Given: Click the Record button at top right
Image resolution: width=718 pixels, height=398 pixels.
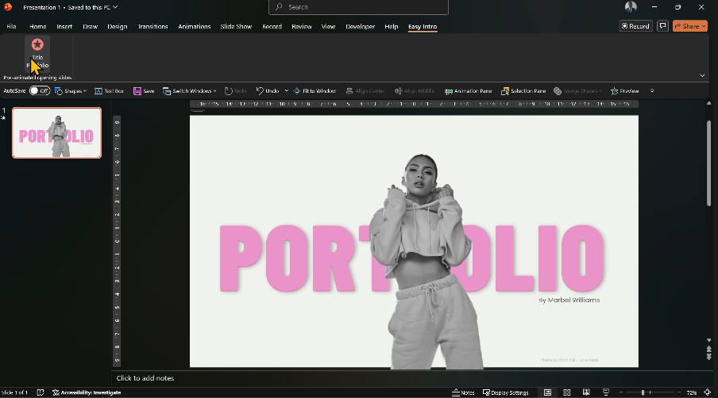Looking at the screenshot, I should (x=635, y=26).
